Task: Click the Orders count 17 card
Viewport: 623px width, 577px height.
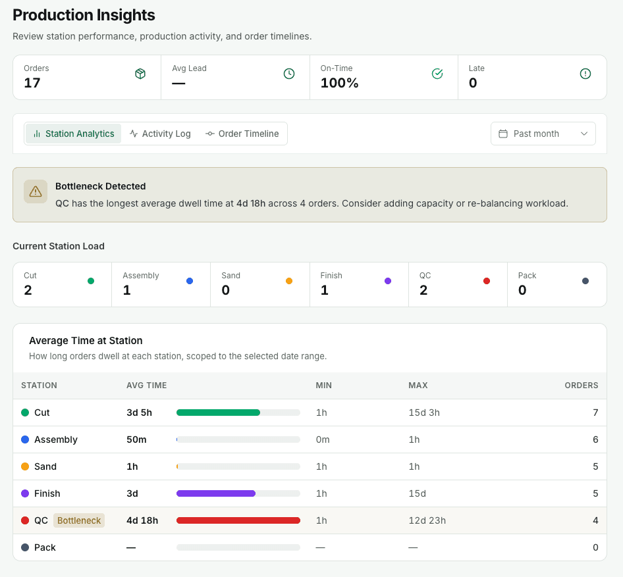Action: [x=87, y=78]
